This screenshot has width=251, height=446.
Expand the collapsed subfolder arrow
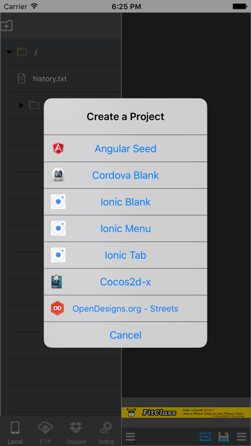click(20, 105)
